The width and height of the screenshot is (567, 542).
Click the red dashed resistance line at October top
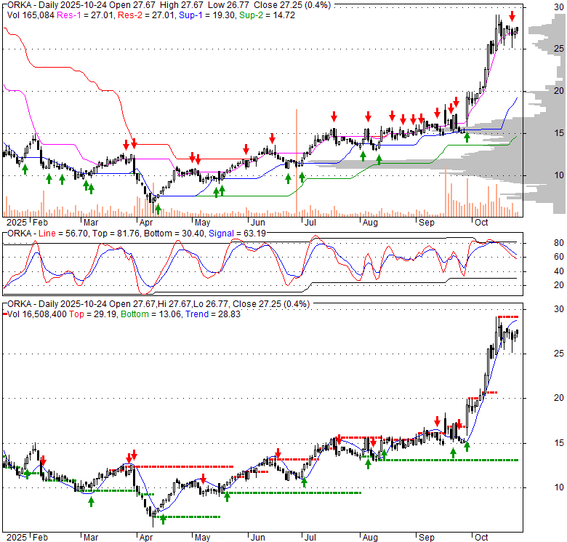pyautogui.click(x=507, y=317)
